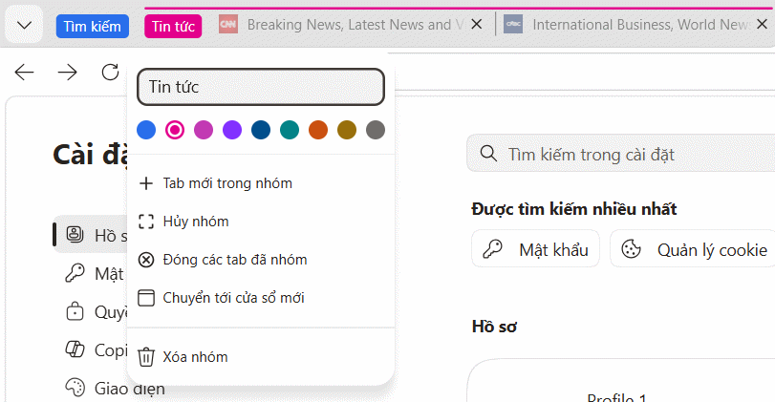775x402 pixels.
Task: Click the palette appearance icon in sidebar
Action: [x=75, y=388]
